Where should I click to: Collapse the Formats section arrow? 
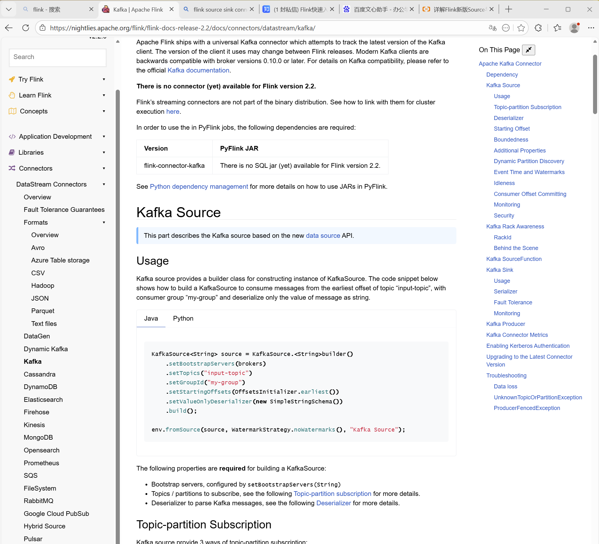coord(104,222)
